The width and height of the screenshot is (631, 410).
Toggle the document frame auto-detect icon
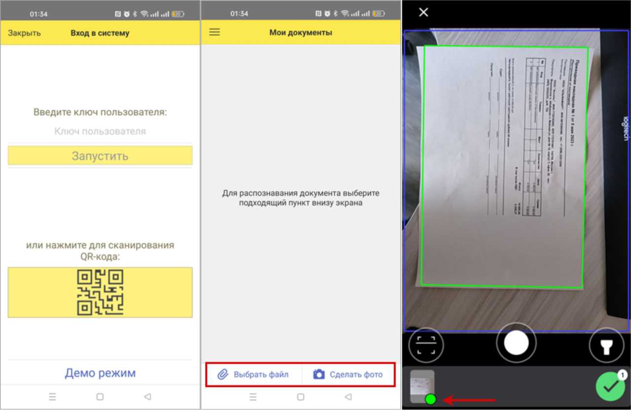(x=426, y=345)
